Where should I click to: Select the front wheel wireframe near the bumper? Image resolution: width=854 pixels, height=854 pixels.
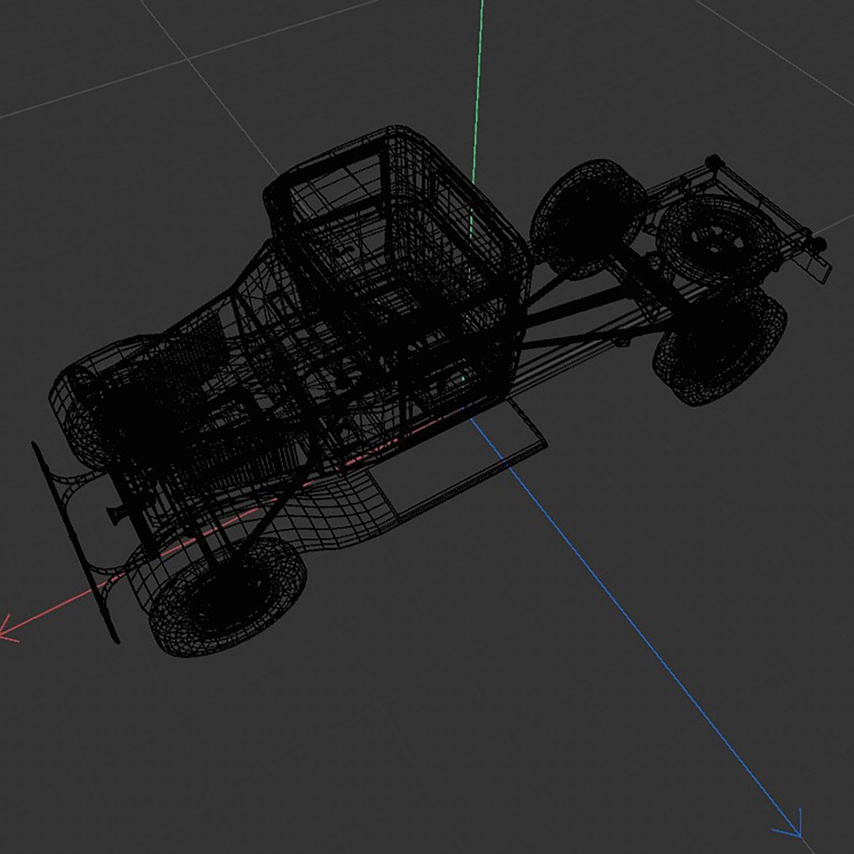pos(227,596)
